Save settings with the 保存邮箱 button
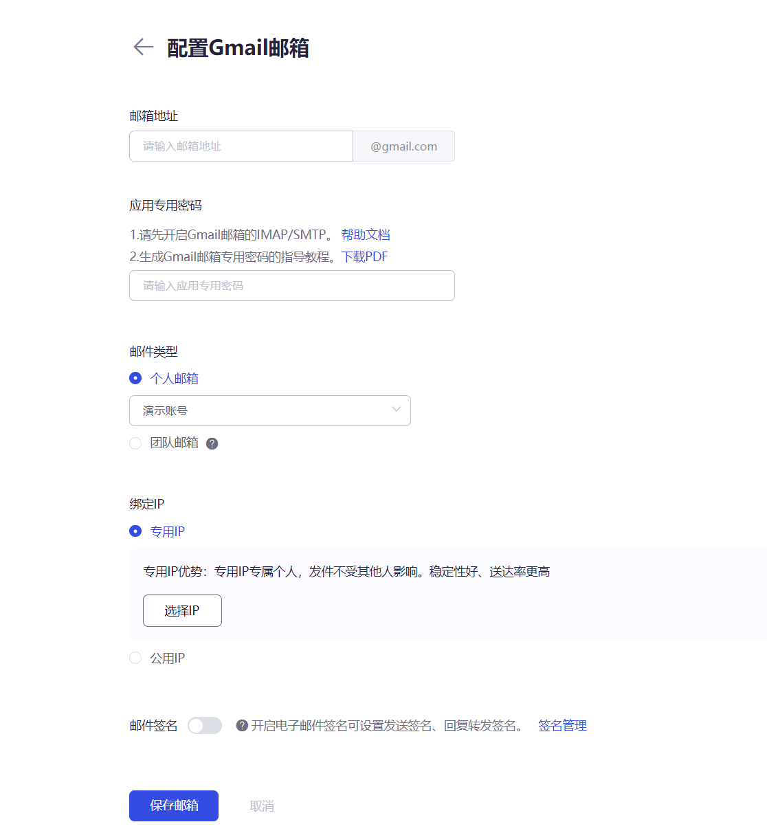Viewport: 767px width, 833px height. 174,806
